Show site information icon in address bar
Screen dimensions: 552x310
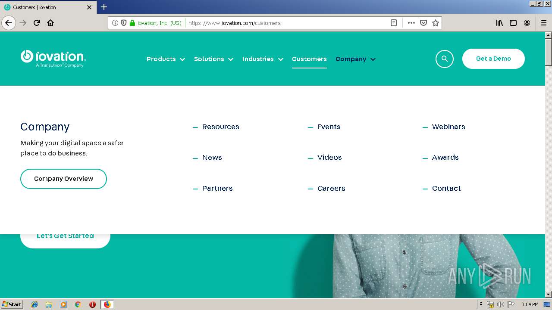(115, 23)
